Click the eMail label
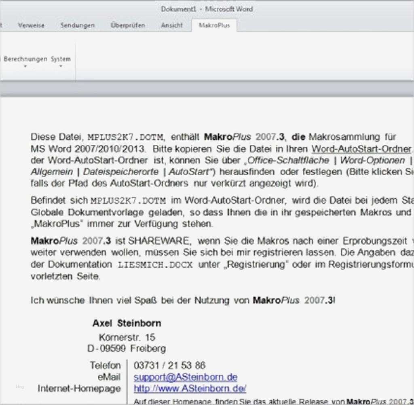Screen dimensions: 414x405 (109, 377)
